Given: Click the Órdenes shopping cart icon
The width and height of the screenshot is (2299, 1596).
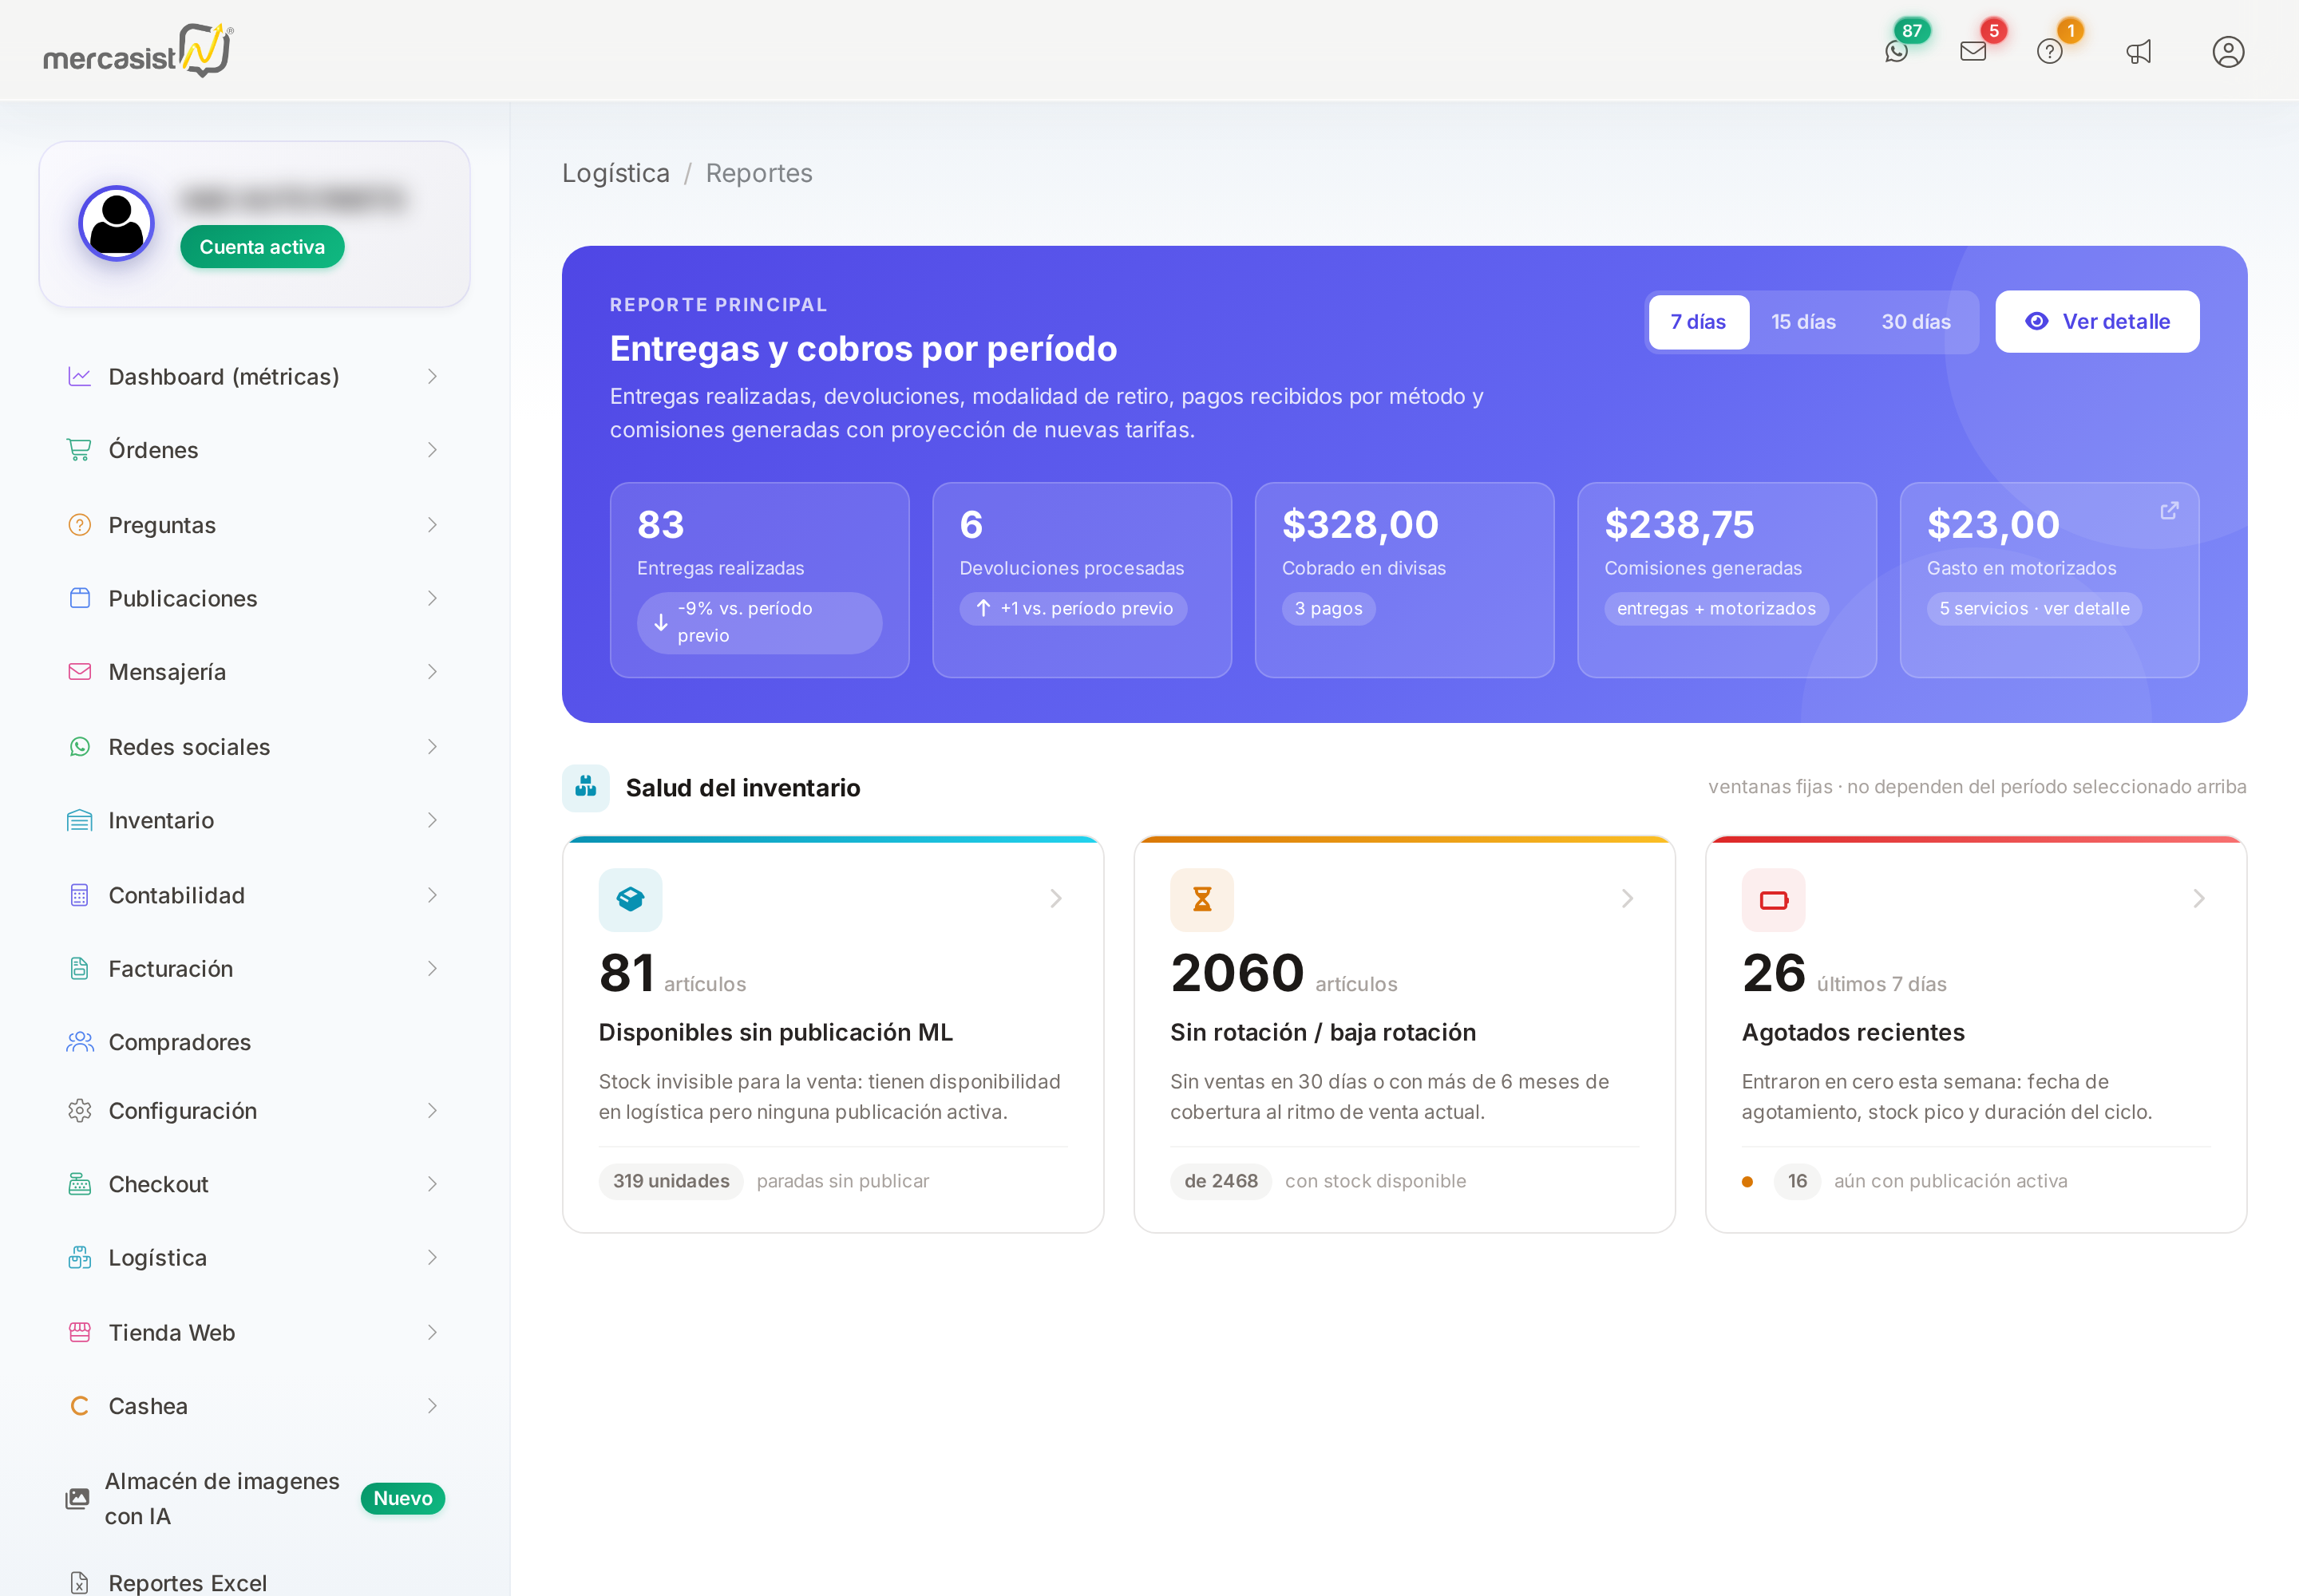Looking at the screenshot, I should 79,450.
